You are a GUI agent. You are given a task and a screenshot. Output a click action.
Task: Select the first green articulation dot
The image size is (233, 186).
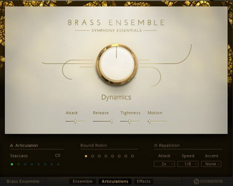point(12,164)
